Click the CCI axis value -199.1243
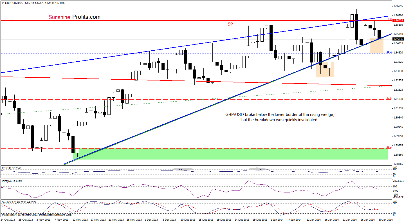This screenshot has width=404, height=222. tap(398, 197)
